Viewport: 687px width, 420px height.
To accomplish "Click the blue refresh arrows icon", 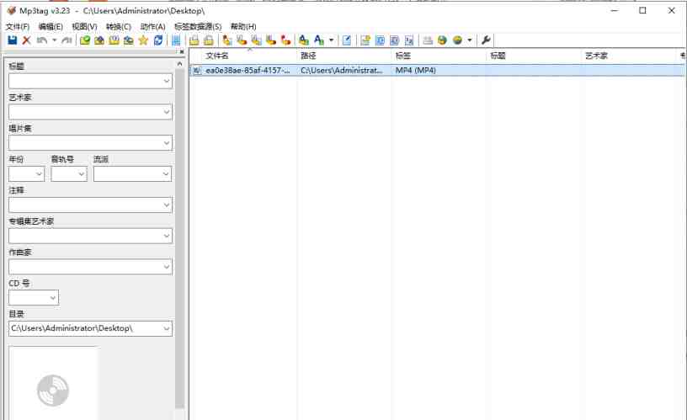I will (158, 40).
